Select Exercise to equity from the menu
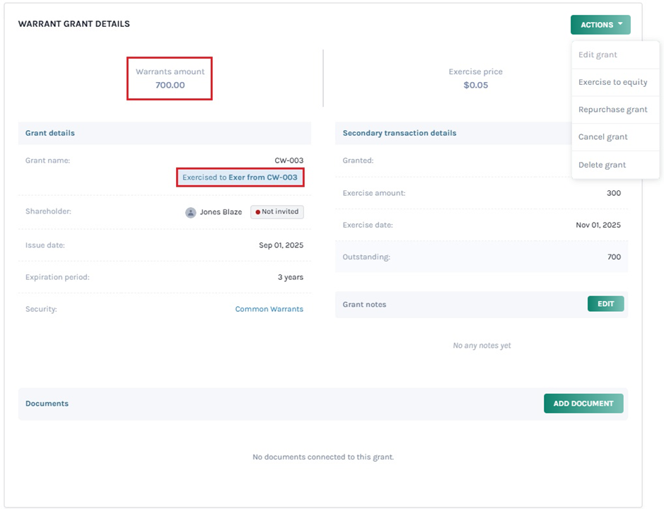Image resolution: width=664 pixels, height=509 pixels. pos(612,82)
